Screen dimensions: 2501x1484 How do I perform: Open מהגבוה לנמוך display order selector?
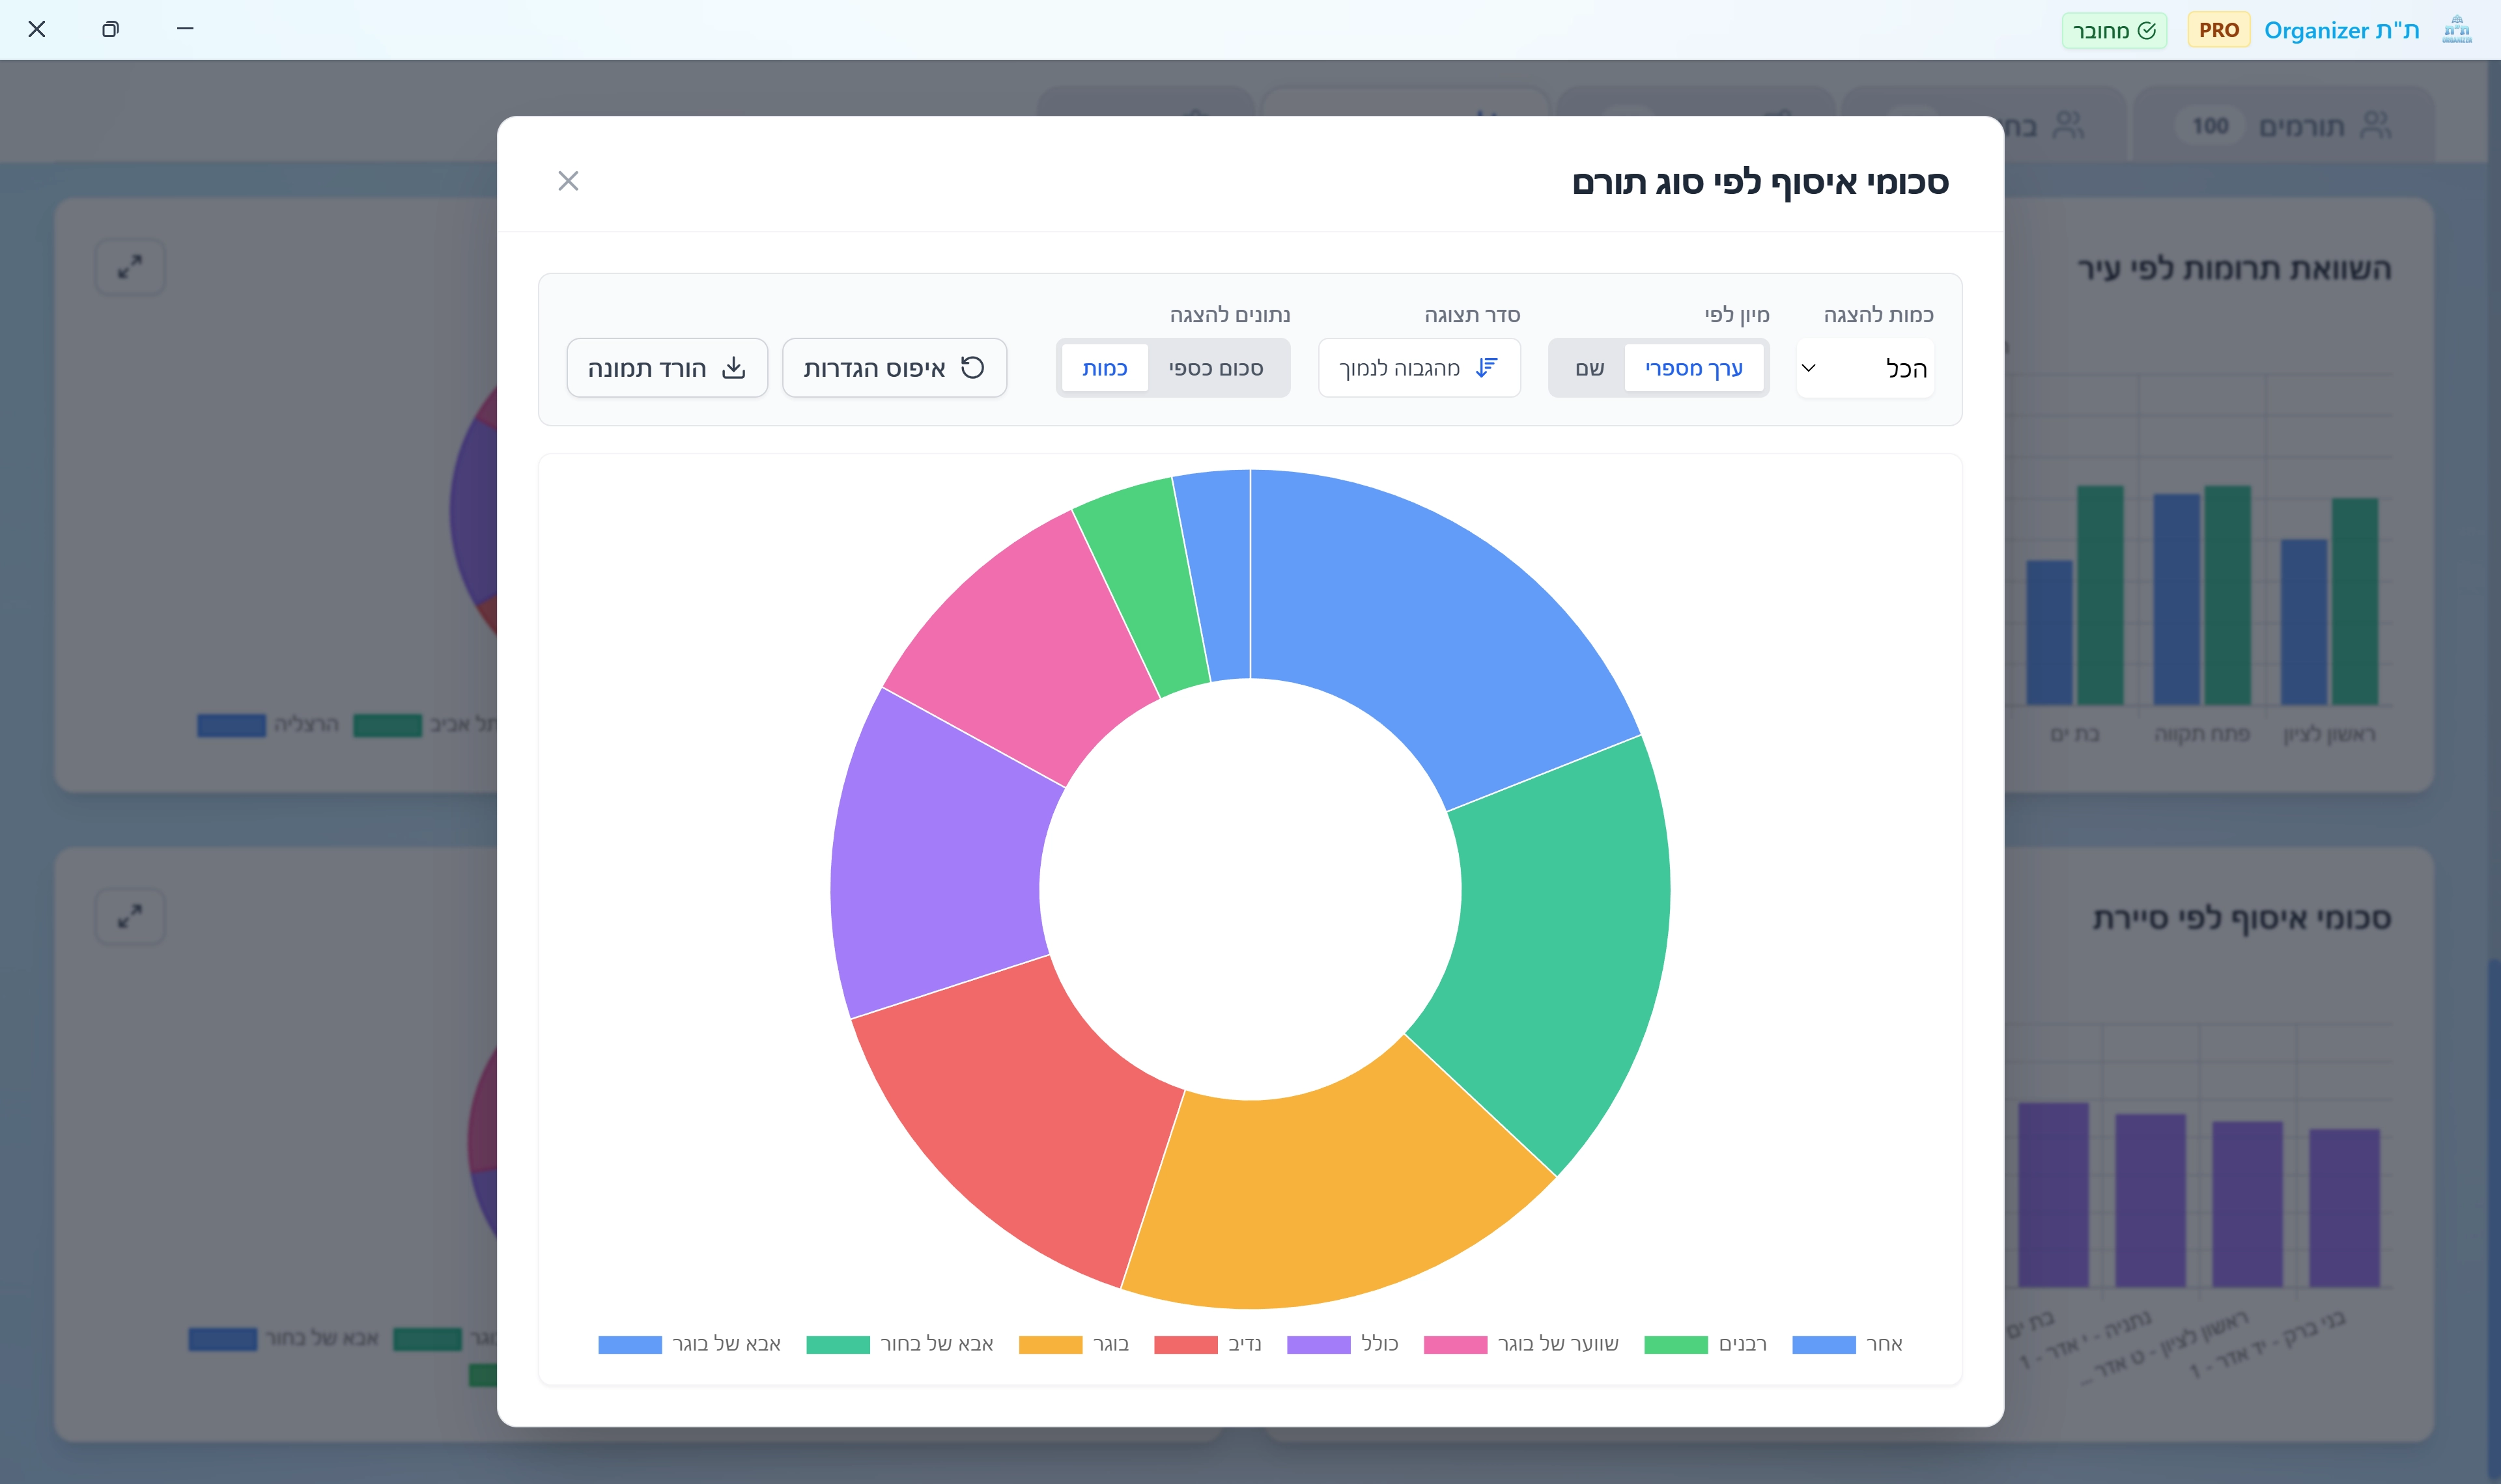pyautogui.click(x=1419, y=368)
